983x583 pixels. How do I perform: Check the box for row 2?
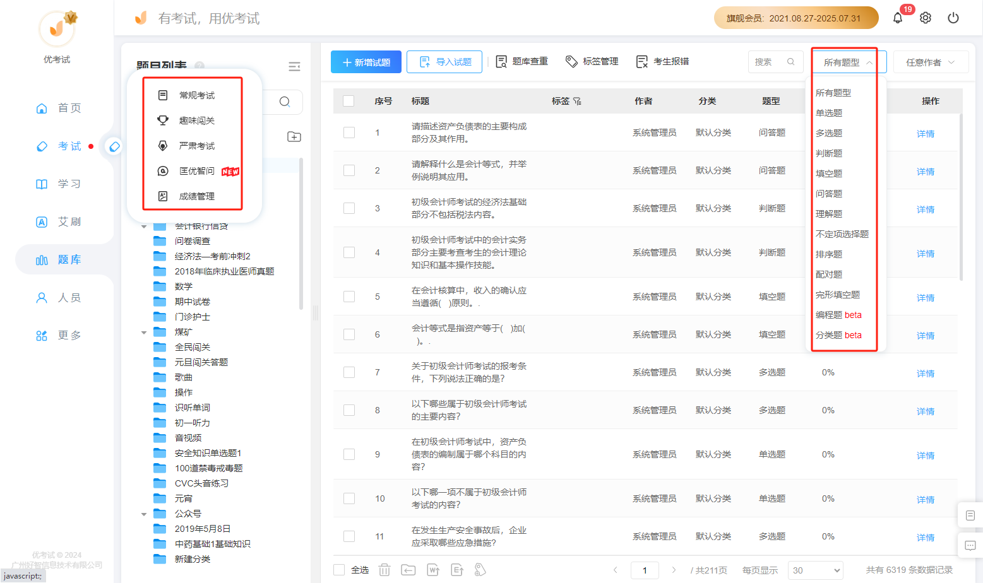349,170
